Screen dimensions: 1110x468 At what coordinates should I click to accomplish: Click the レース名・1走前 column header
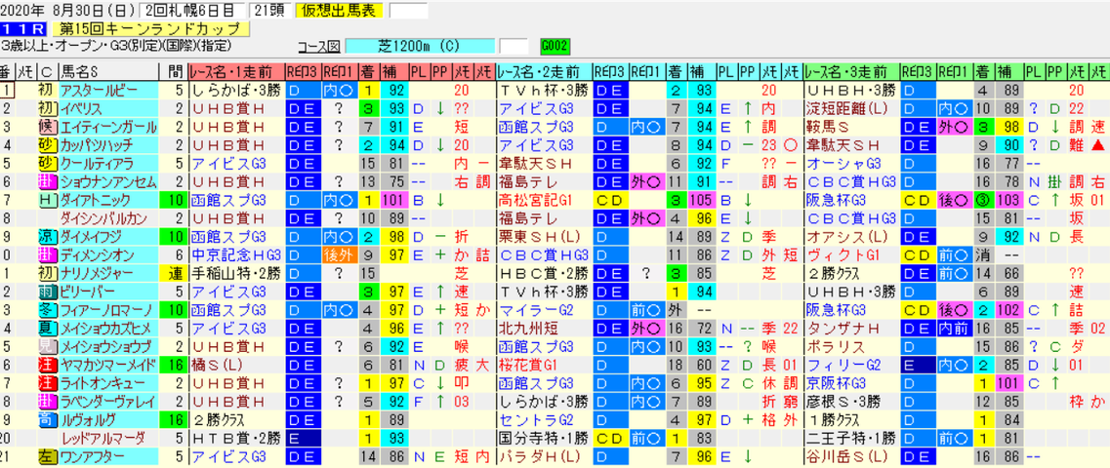coord(235,71)
